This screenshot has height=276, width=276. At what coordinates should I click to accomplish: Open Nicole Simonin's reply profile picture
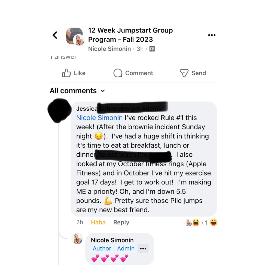click(77, 239)
